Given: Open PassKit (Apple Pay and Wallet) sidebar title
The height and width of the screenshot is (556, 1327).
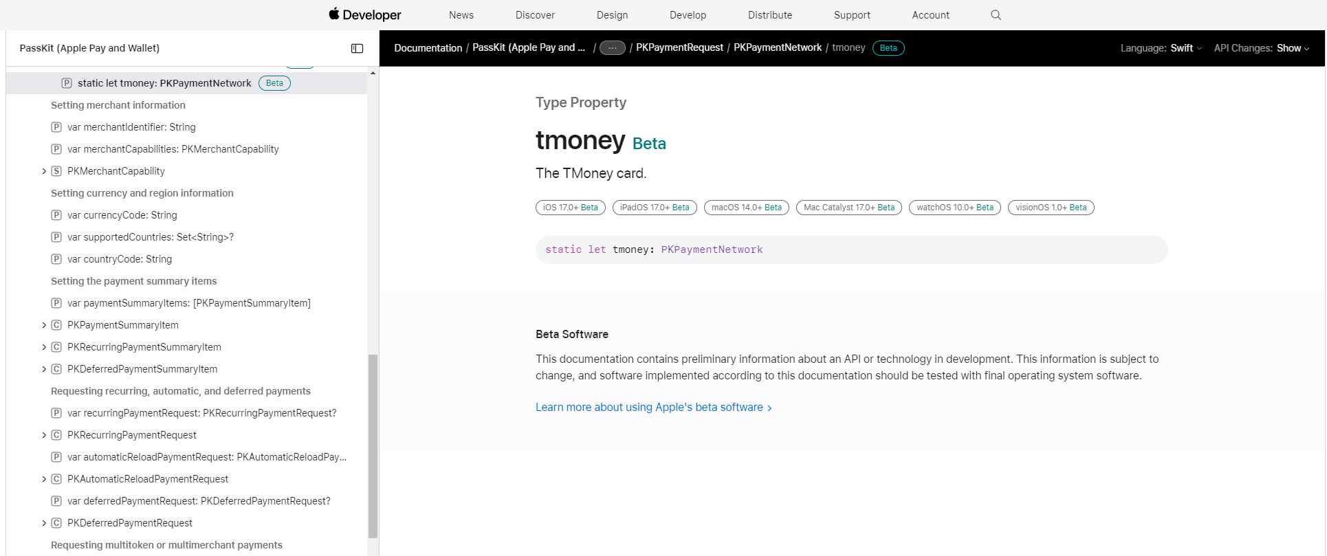Looking at the screenshot, I should pos(89,48).
